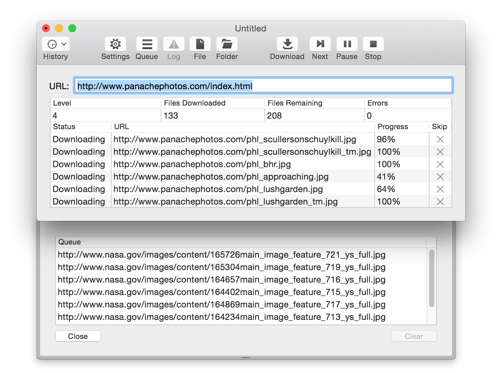Click the Close button in Queue panel
The image size is (502, 373).
point(78,336)
